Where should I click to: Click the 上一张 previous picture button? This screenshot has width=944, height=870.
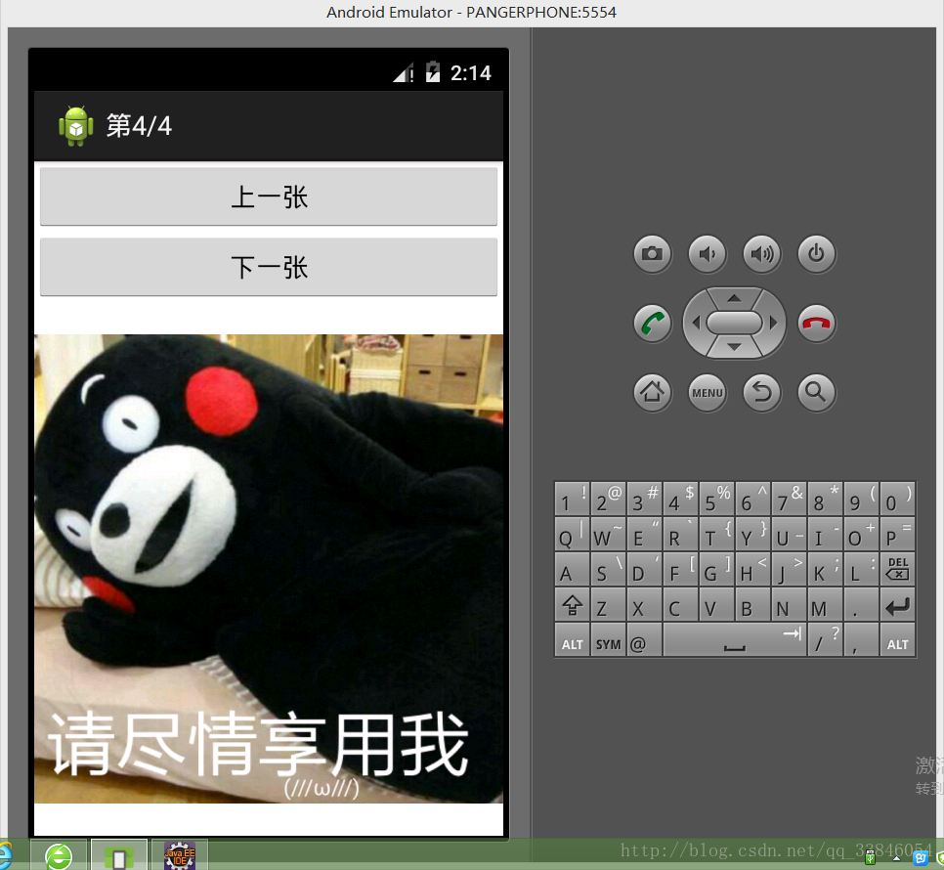tap(269, 196)
